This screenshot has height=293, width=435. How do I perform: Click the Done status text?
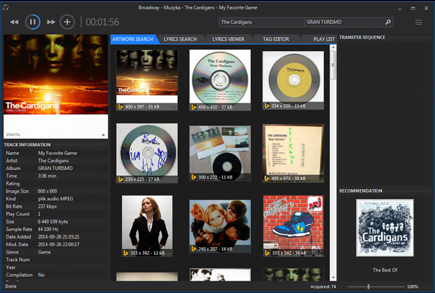point(11,286)
